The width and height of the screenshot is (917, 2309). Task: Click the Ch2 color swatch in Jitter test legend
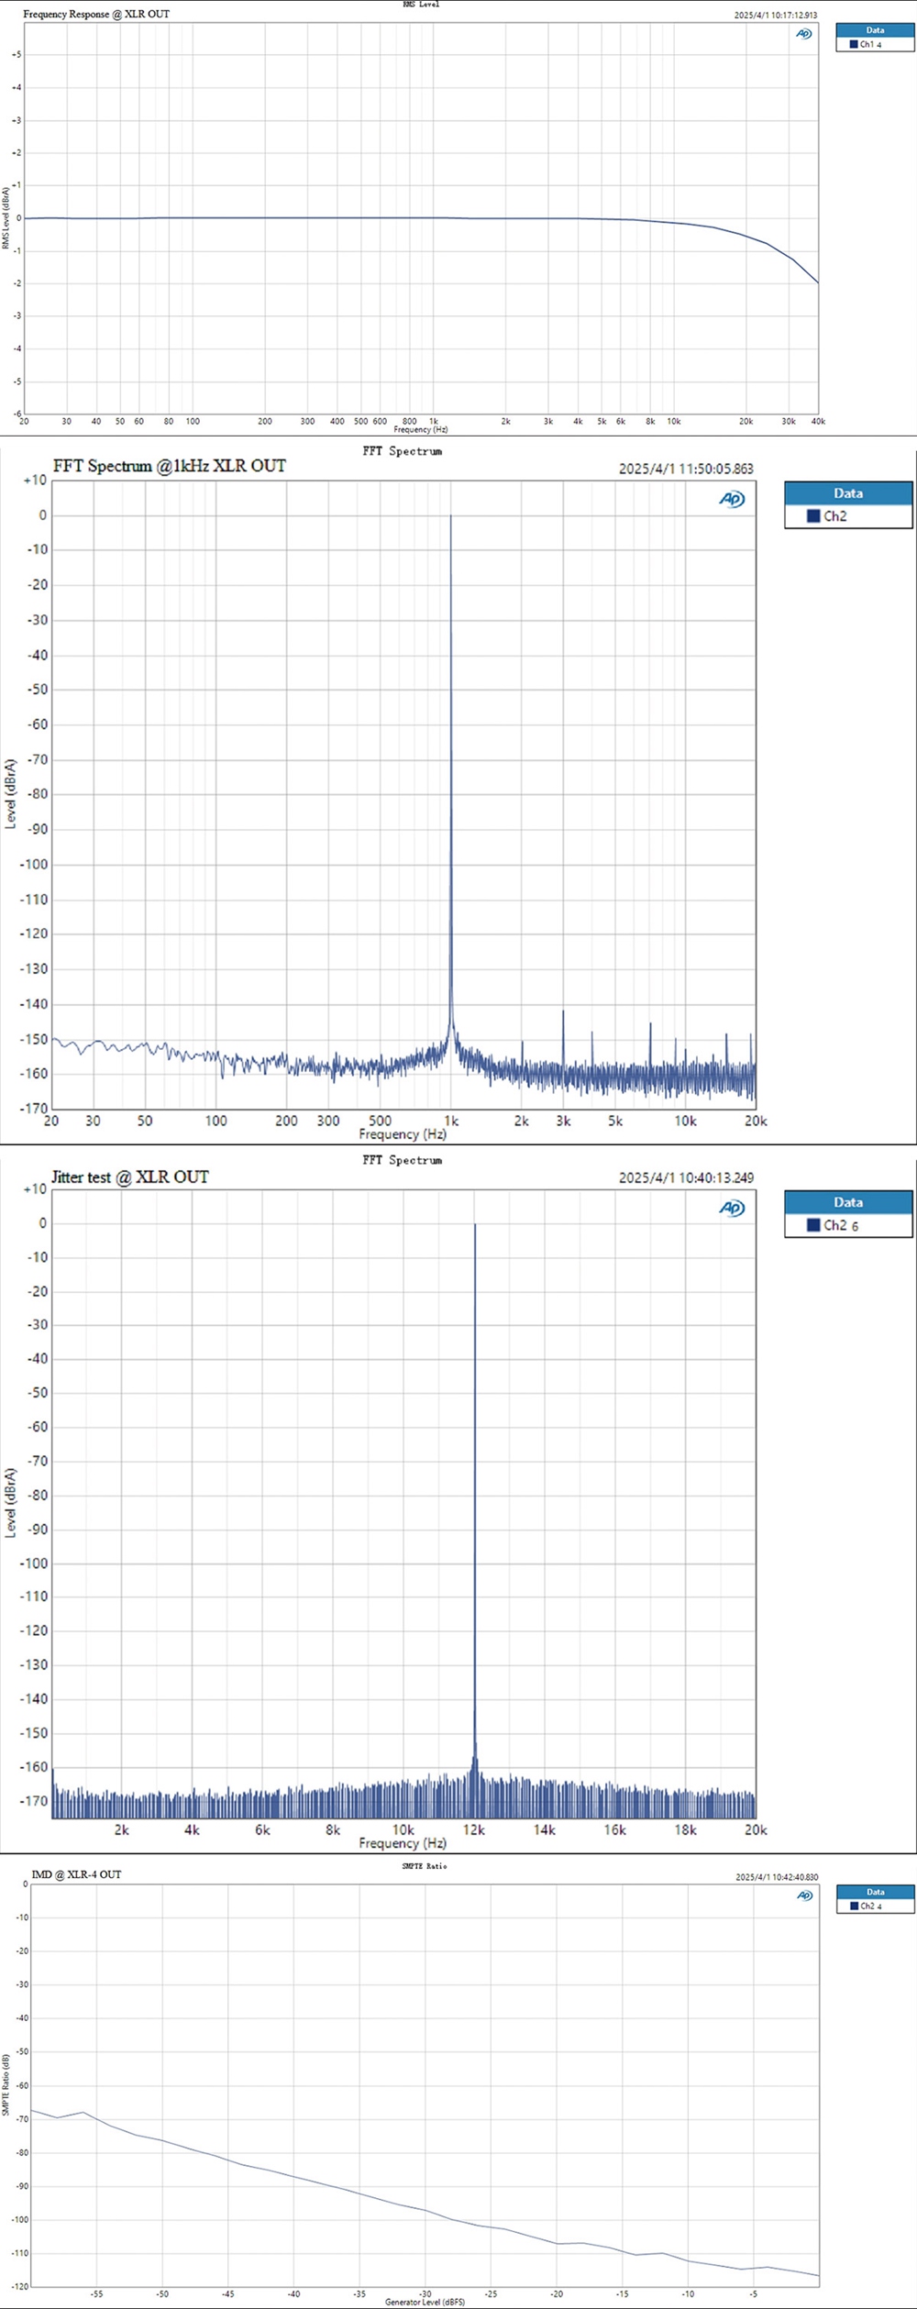(x=812, y=1225)
